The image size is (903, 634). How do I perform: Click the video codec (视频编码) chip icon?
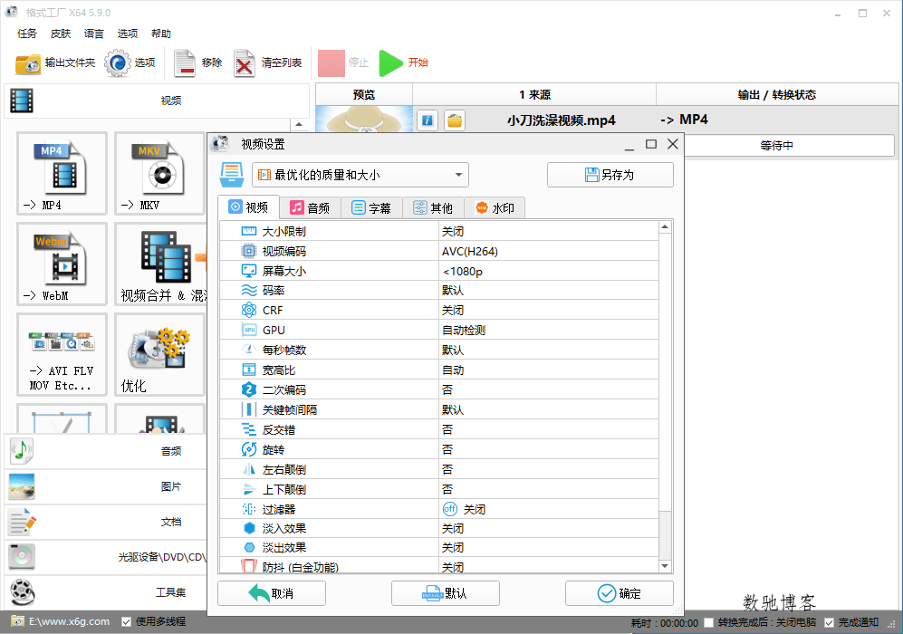click(x=249, y=251)
